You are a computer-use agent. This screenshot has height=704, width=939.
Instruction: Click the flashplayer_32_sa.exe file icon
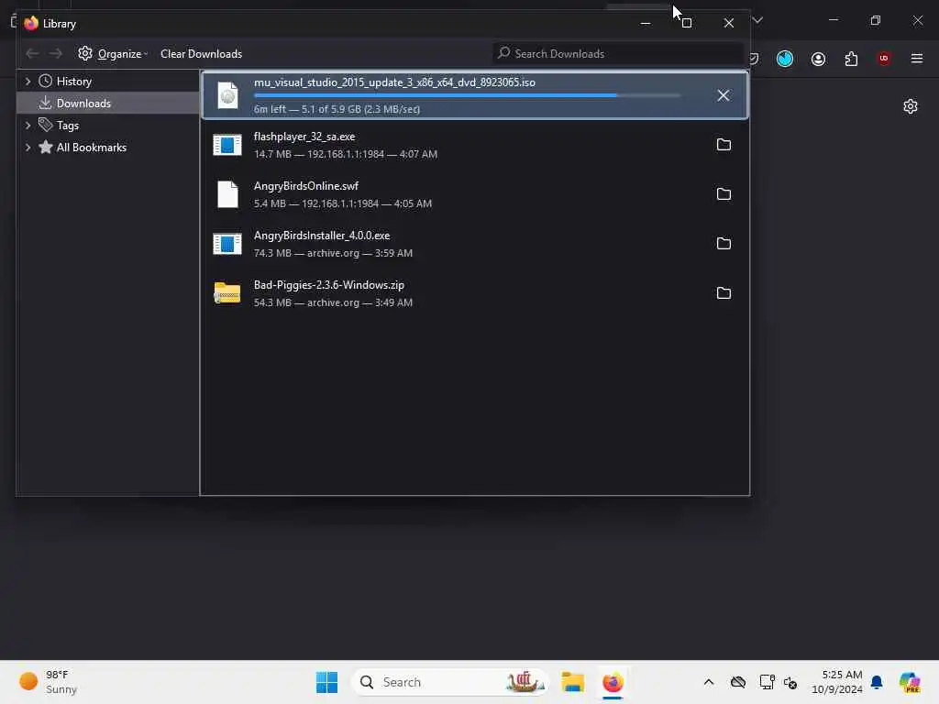pos(227,144)
